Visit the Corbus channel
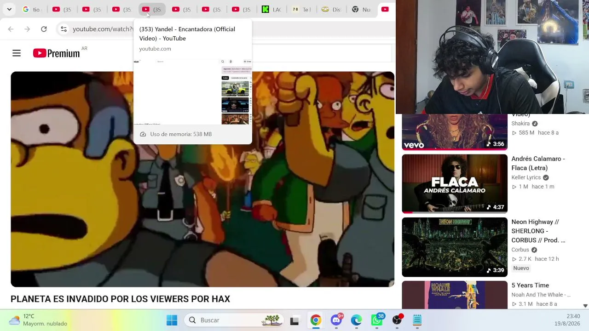This screenshot has width=589, height=331. 520,250
